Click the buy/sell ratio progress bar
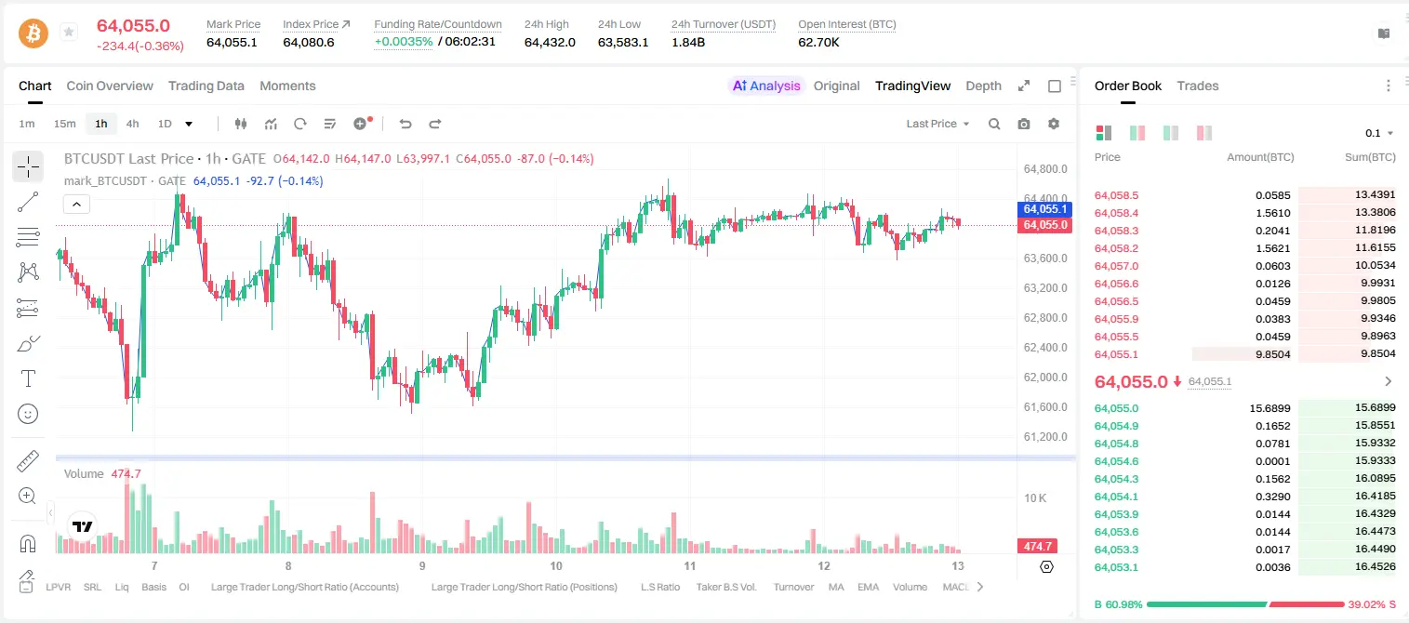Screen dimensions: 1409x623 [x=1246, y=604]
